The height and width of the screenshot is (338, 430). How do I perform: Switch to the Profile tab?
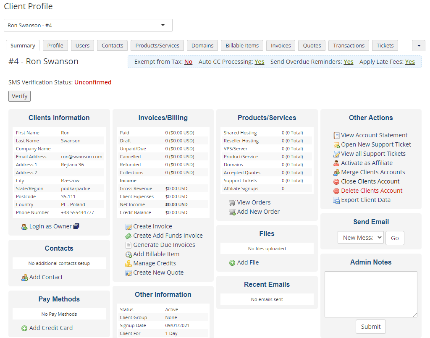(55, 45)
